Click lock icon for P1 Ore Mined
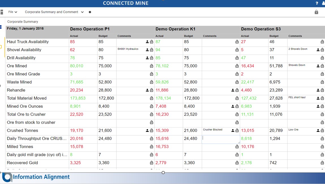325x184 pixels. 151,66
